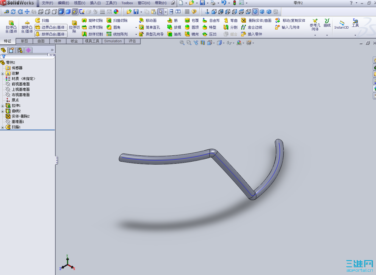Click the rebuild traffic light icon
The image size is (376, 275).
pos(234,3)
